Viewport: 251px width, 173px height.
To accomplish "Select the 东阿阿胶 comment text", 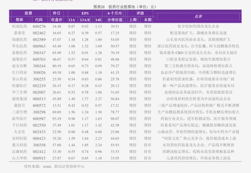I will 198,138.
